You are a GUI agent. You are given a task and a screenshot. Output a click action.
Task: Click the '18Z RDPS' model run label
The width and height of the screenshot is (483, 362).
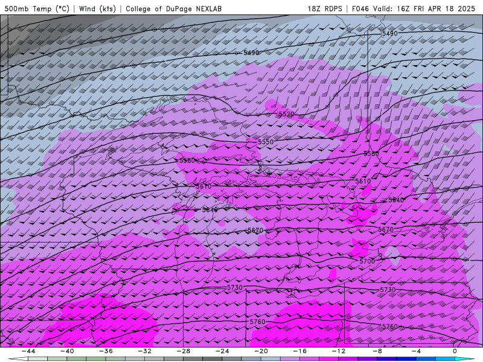(x=325, y=9)
